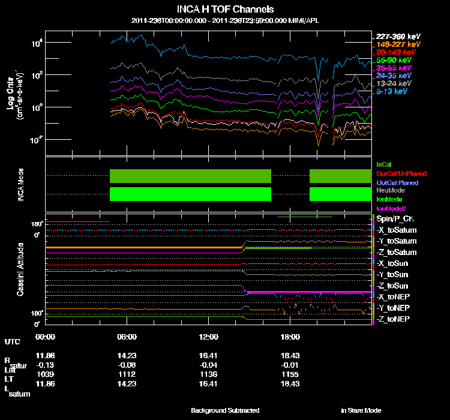
Task: Click the Log Cnts y-axis title
Action: (x=10, y=94)
